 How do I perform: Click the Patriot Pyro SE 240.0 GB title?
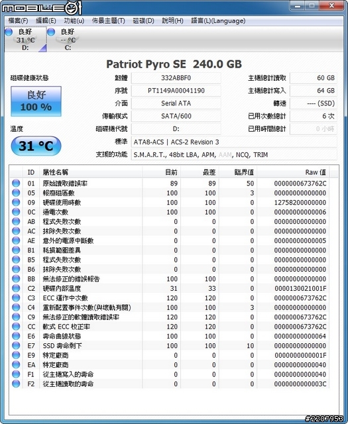click(x=174, y=64)
